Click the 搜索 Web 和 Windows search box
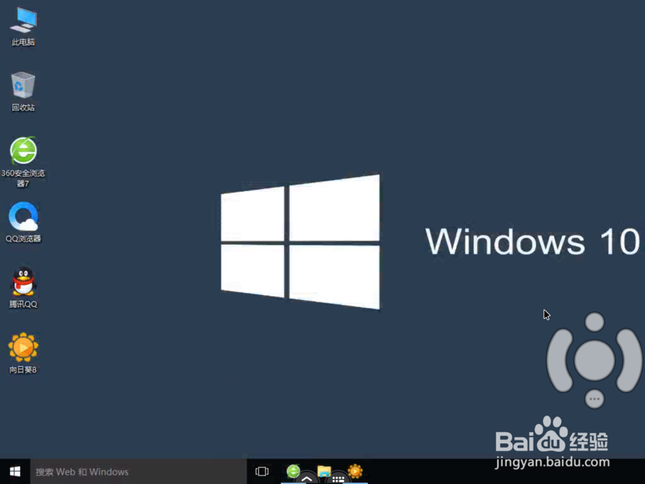The width and height of the screenshot is (645, 484). 138,472
